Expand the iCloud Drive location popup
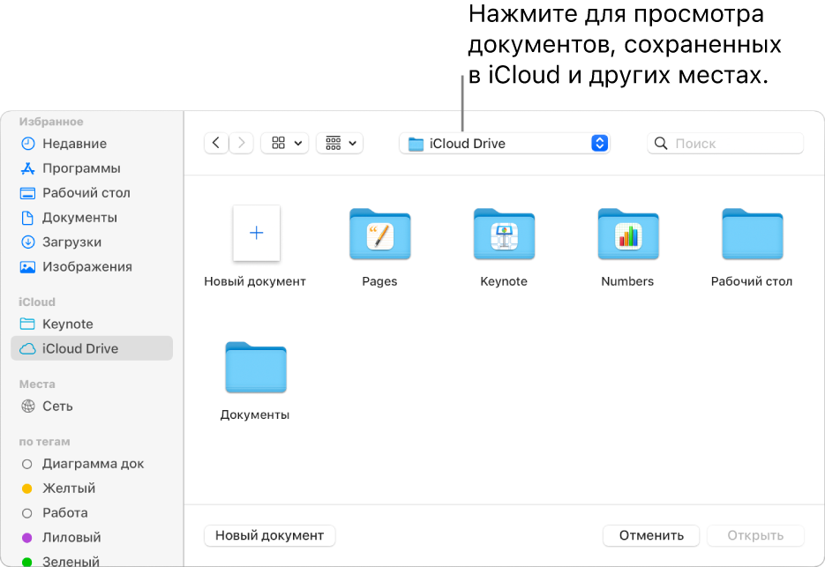The image size is (825, 567). click(504, 144)
